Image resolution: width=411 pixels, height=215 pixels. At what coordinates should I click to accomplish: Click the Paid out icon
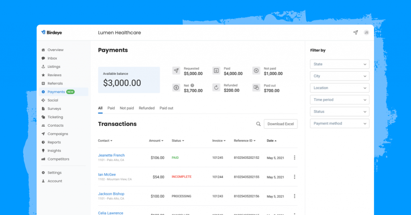tap(256, 88)
